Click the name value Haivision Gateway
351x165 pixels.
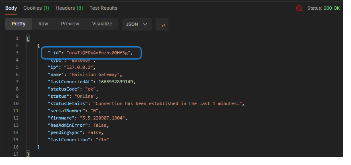pos(95,74)
